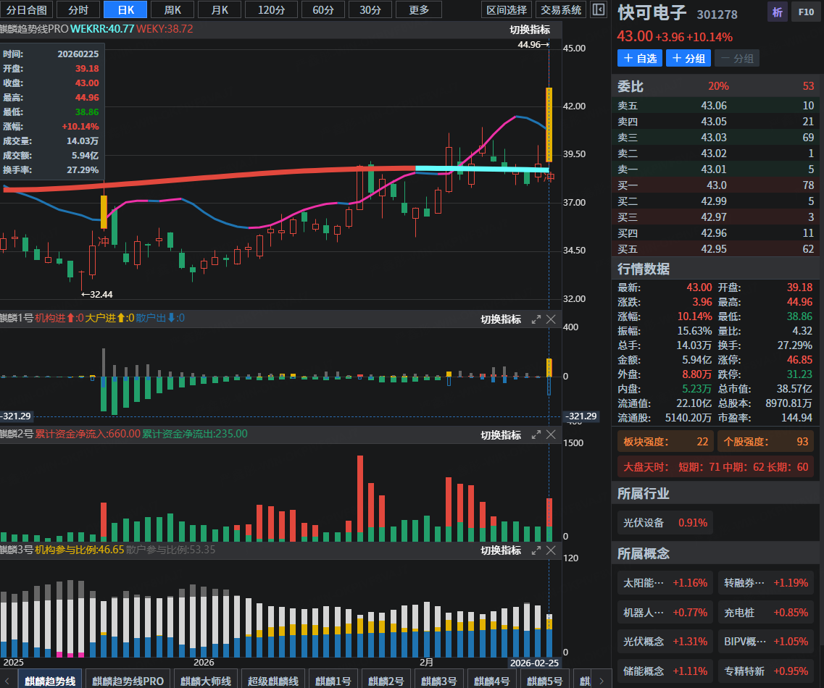Viewport: 824px width, 688px height.
Task: Maximize the 麒麟1号 indicator panel
Action: 536,319
